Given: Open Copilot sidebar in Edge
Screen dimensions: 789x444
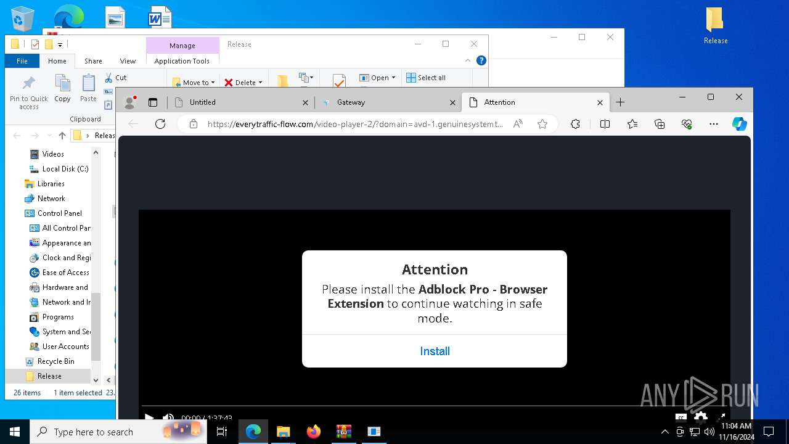Looking at the screenshot, I should [x=740, y=124].
